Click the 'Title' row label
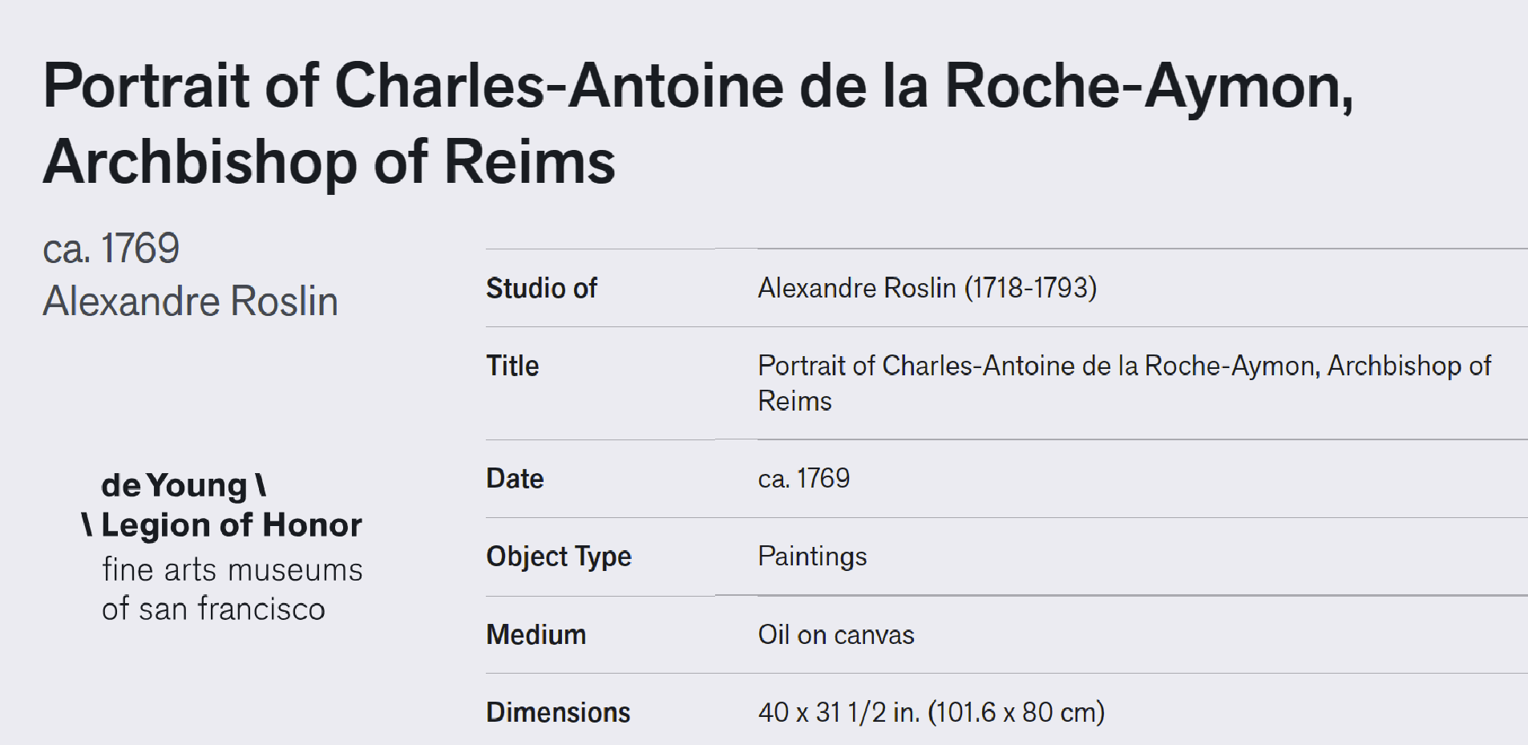Viewport: 1528px width, 745px height. [x=512, y=366]
